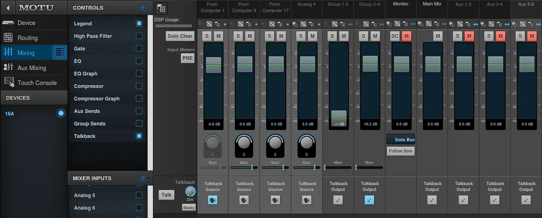The width and height of the screenshot is (542, 218).
Task: Click the back arrow beside MOTU logo
Action: [8, 7]
